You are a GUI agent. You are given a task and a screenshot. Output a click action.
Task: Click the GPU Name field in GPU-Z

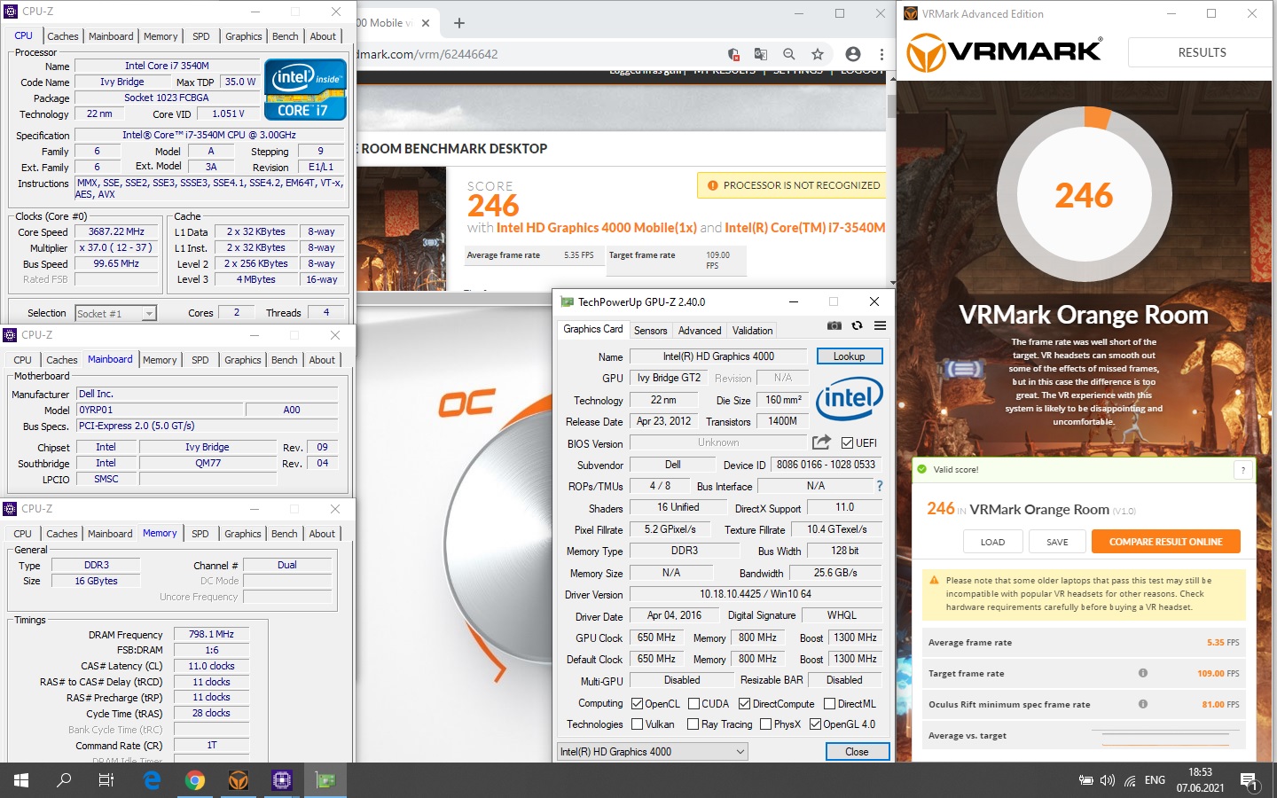click(x=718, y=356)
